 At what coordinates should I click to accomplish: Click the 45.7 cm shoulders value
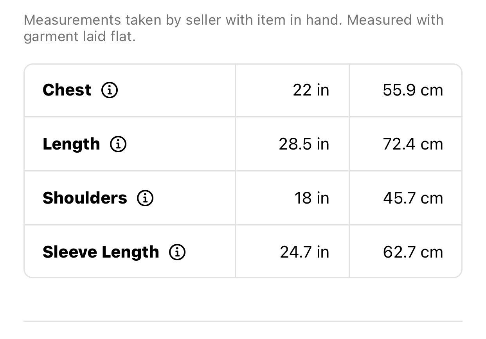pos(413,198)
